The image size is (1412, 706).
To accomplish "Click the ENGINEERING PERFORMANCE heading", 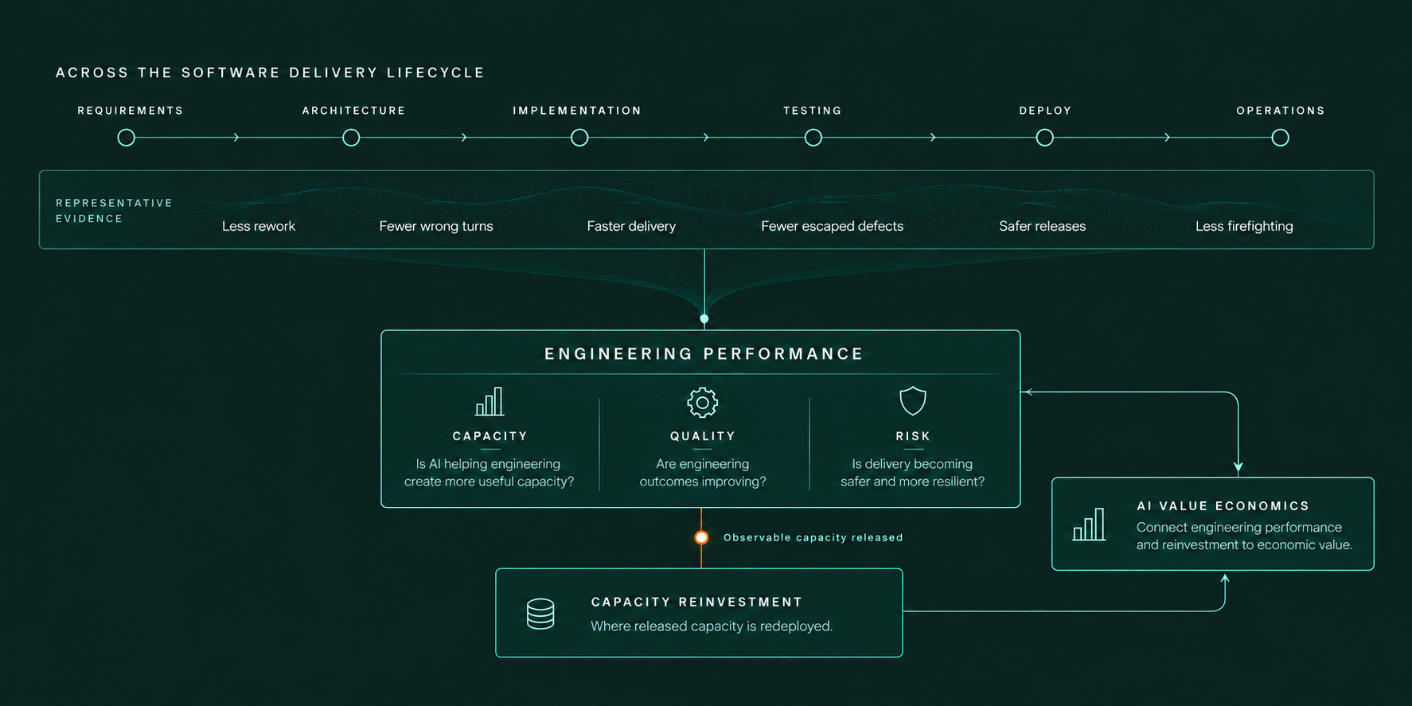I will coord(704,353).
